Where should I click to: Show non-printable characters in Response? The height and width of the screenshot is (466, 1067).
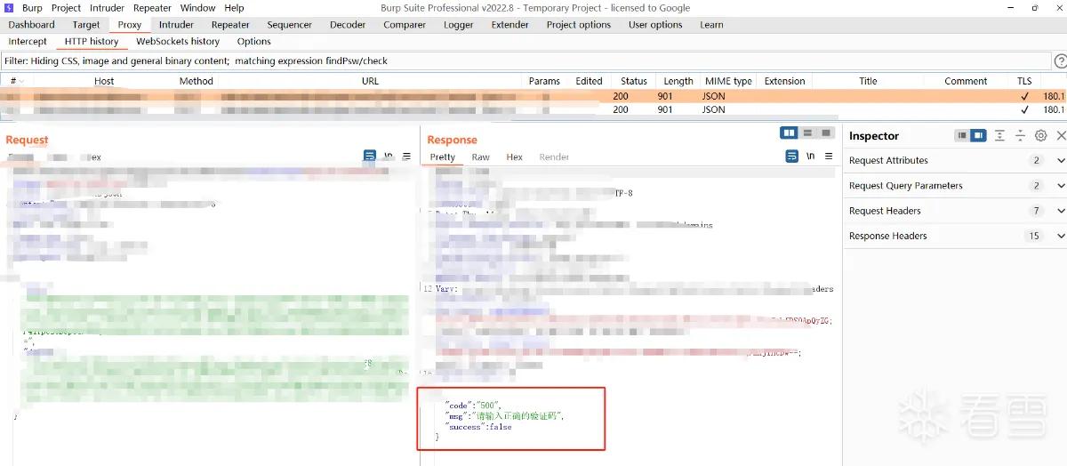point(810,157)
